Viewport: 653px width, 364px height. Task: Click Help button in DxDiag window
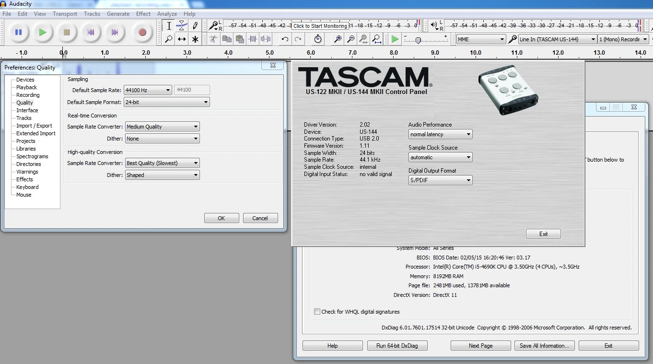[x=332, y=346]
